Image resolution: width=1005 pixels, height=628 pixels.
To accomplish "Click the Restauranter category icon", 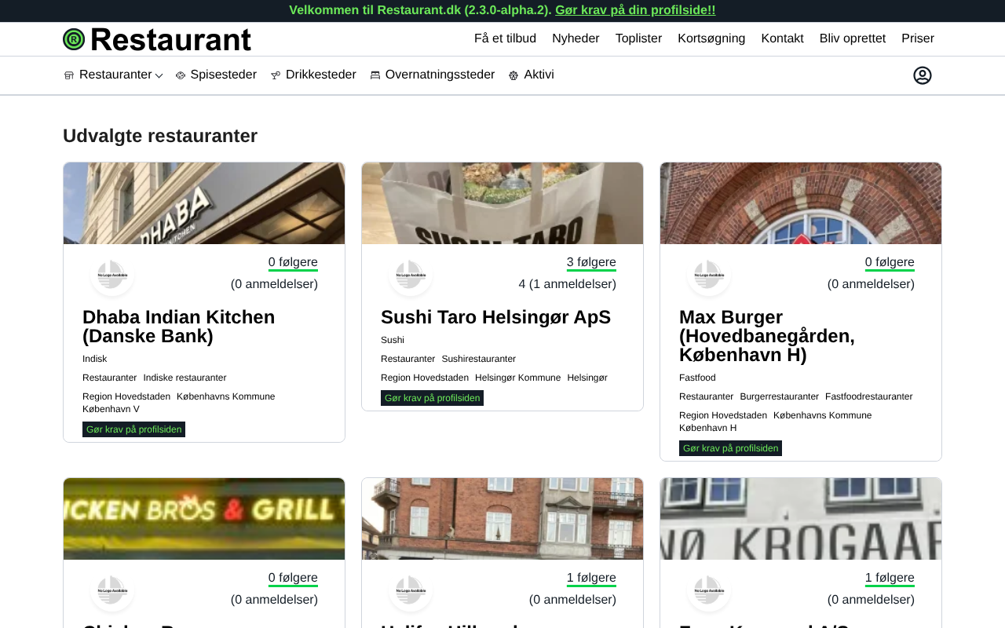I will pyautogui.click(x=69, y=75).
